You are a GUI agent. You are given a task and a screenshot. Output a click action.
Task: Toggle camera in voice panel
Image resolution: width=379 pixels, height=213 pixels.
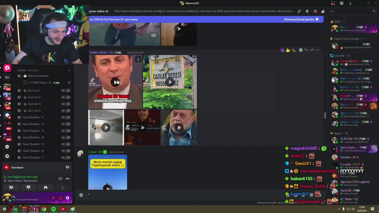(11, 187)
